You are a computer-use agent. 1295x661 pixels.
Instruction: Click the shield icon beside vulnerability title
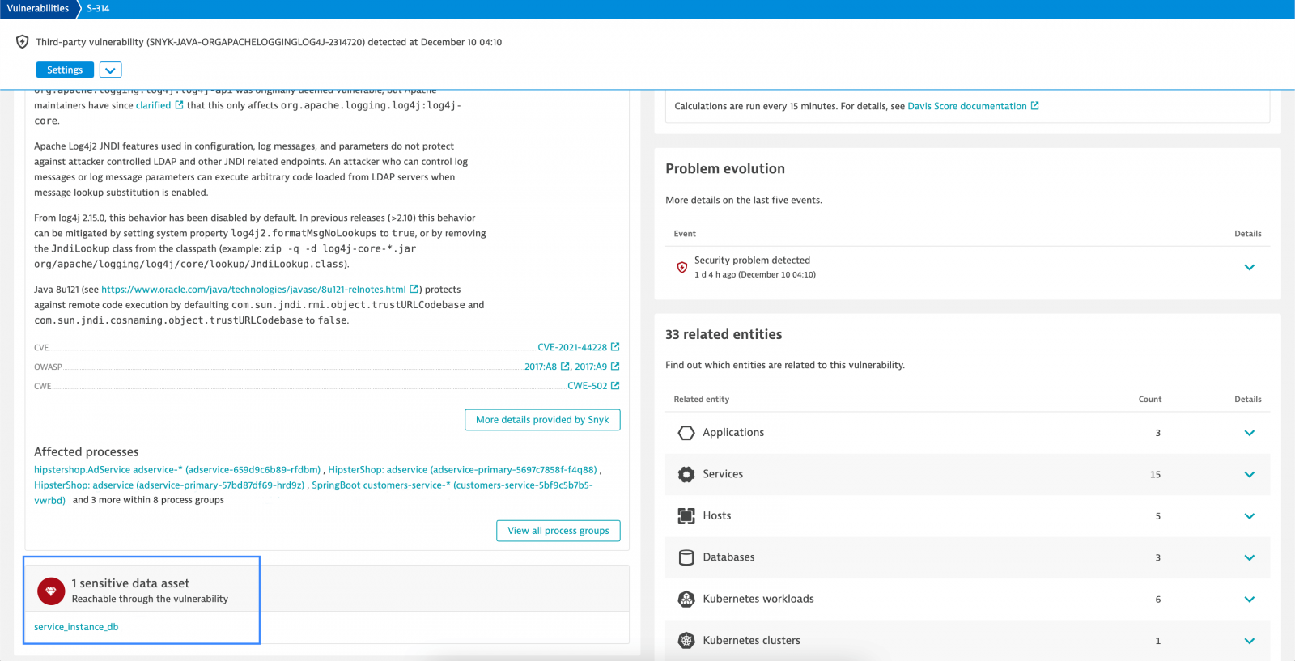click(x=23, y=42)
